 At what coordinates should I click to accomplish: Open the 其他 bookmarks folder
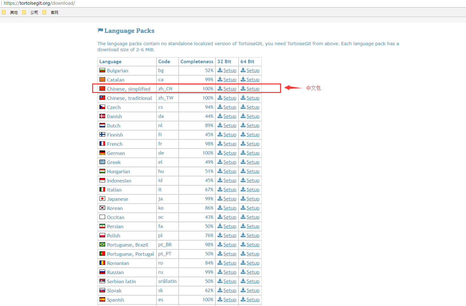click(10, 12)
